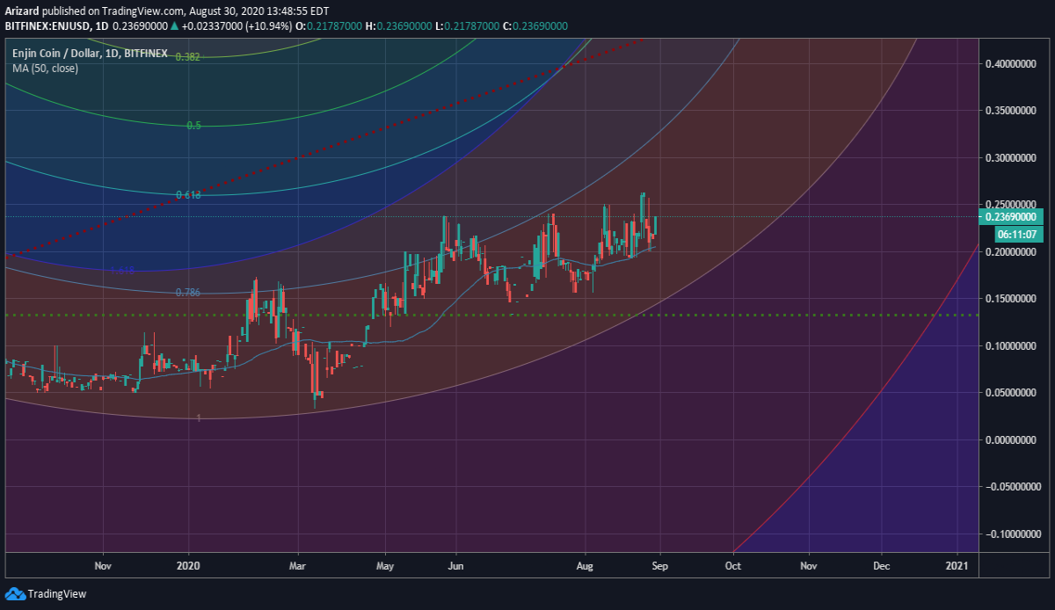Screen dimensions: 1055x610
Task: Click the Sep marker on time axis
Action: [x=660, y=566]
